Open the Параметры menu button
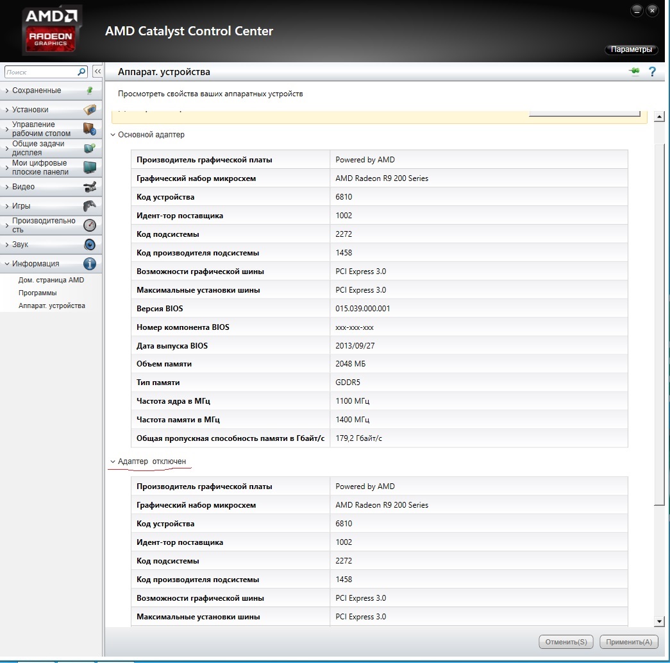 click(x=631, y=49)
